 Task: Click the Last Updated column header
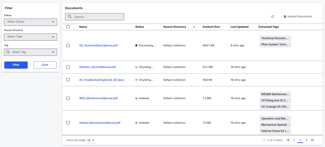[x=240, y=27]
